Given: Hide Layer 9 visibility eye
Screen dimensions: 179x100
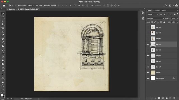Looking at the screenshot, I should click(148, 44).
